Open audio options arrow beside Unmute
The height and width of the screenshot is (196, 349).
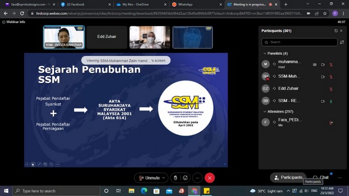tap(164, 178)
